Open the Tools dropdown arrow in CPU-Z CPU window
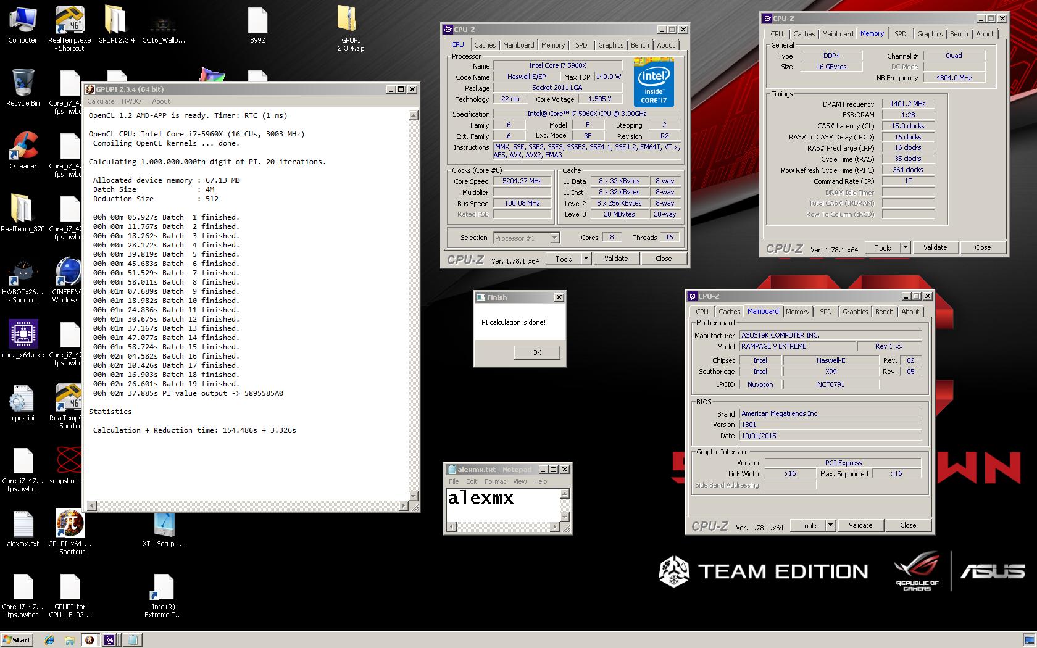Viewport: 1037px width, 648px height. pyautogui.click(x=586, y=259)
